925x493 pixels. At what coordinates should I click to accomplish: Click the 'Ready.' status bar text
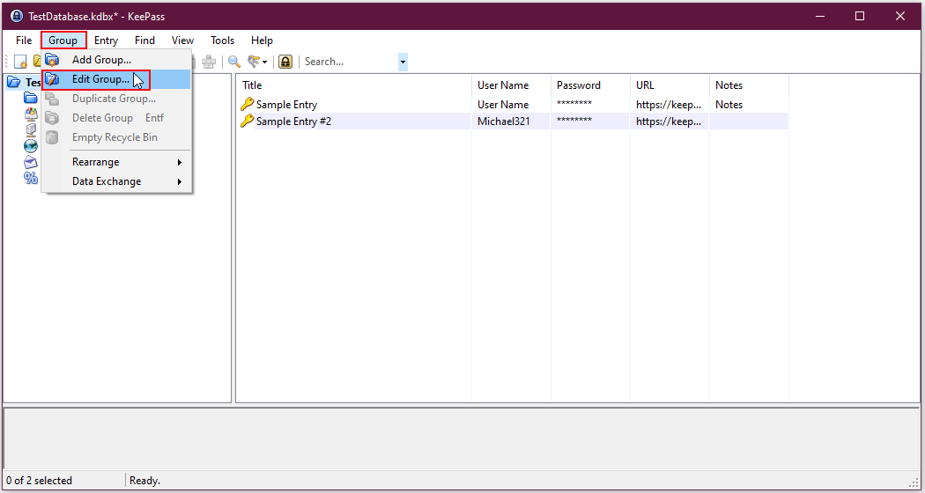click(x=145, y=481)
